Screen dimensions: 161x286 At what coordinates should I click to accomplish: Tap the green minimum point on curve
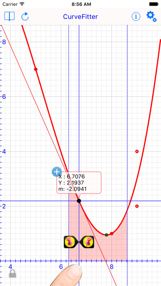(107, 235)
